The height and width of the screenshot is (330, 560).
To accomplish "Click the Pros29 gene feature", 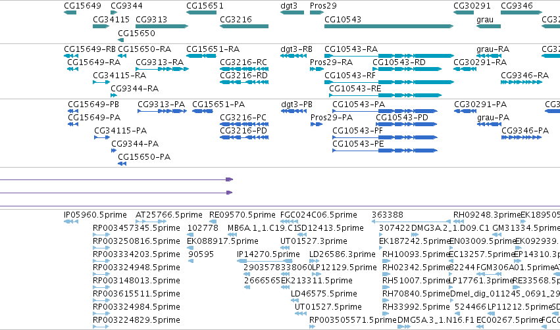I will click(x=317, y=12).
